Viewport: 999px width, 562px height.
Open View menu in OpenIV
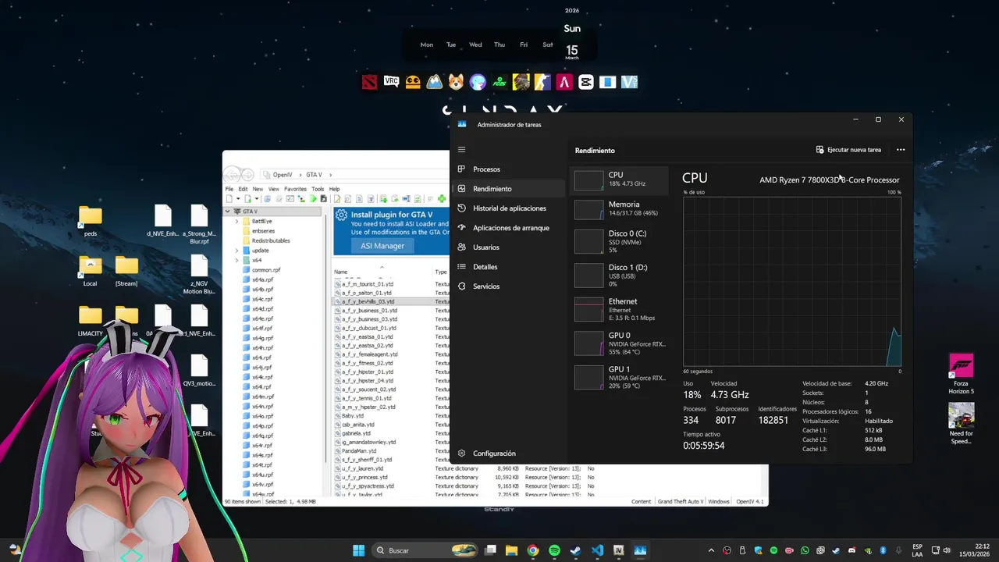(x=274, y=189)
